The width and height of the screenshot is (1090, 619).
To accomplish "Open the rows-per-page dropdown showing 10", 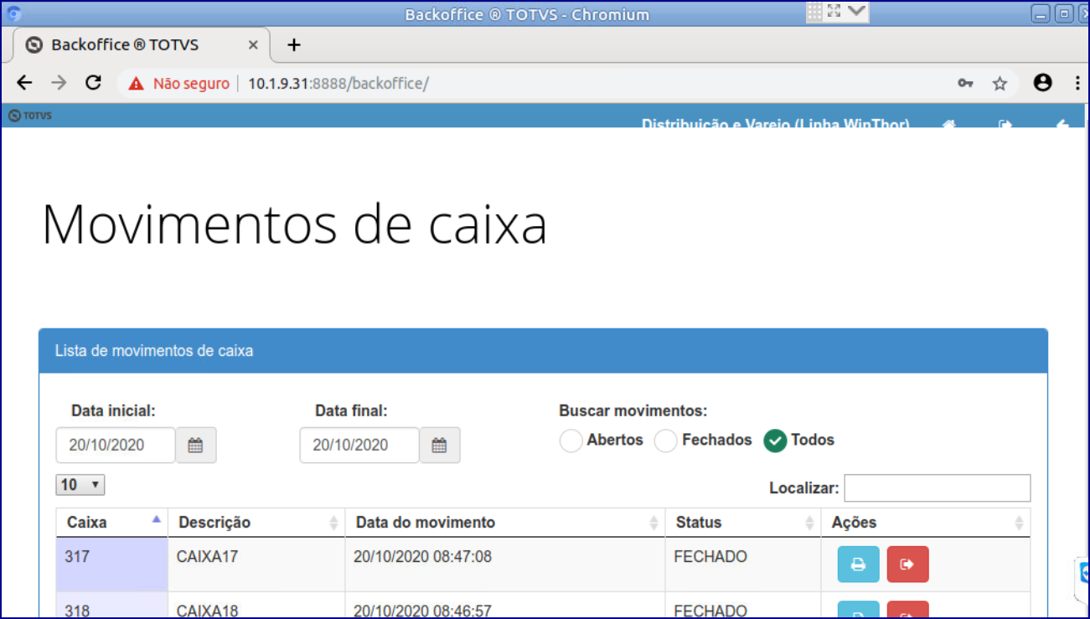I will [x=80, y=485].
